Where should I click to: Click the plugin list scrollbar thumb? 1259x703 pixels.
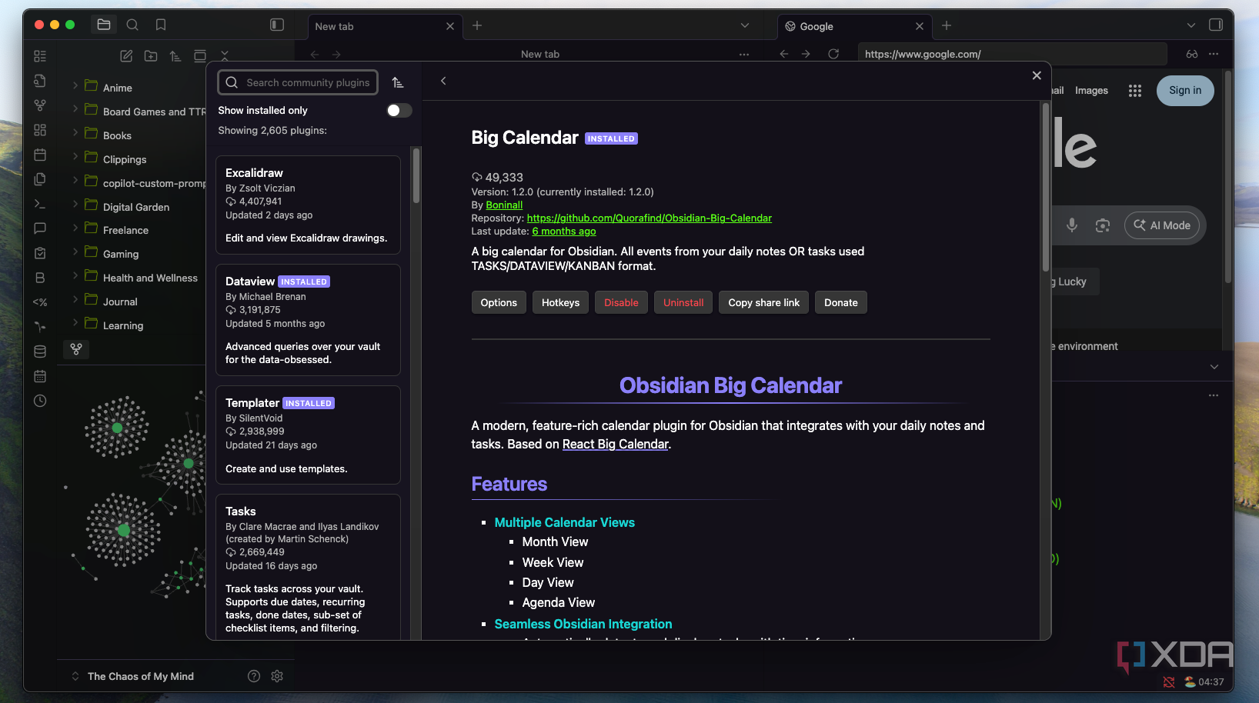coord(416,175)
